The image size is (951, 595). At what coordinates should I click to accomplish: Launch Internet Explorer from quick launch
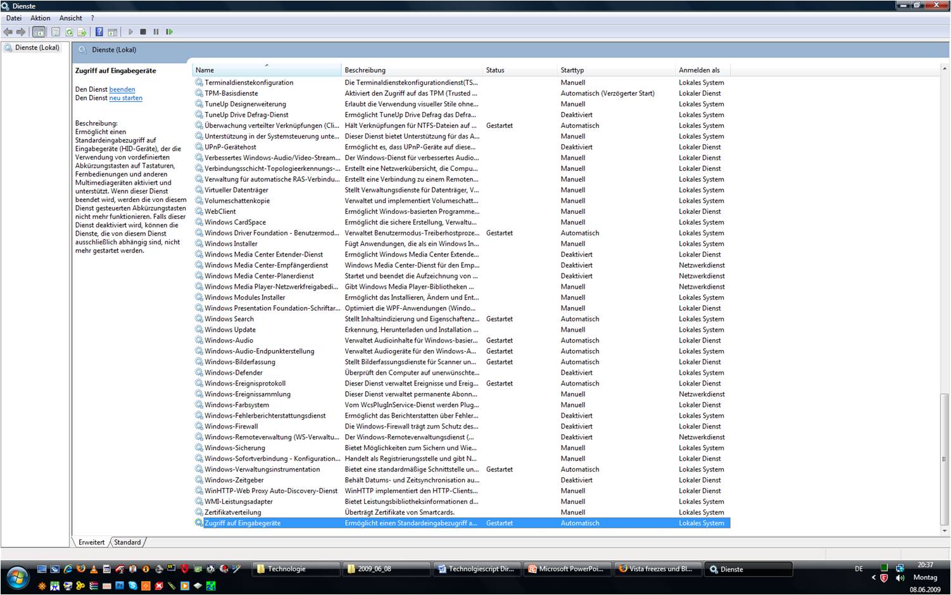click(68, 569)
